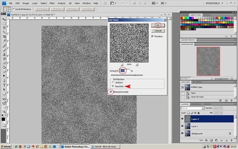Screen dimensions: 238x149
Task: Select the Rectangular Marquee tool
Action: [4, 24]
